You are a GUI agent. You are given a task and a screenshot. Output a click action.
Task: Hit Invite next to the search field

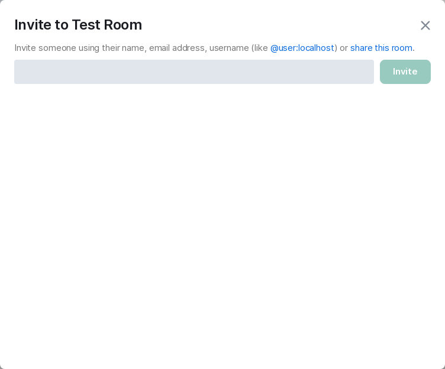point(405,72)
